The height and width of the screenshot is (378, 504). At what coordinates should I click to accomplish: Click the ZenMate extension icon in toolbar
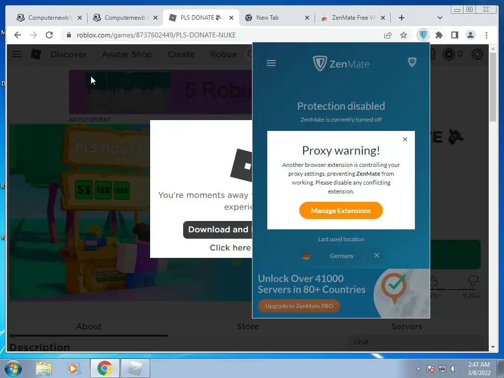tap(423, 35)
